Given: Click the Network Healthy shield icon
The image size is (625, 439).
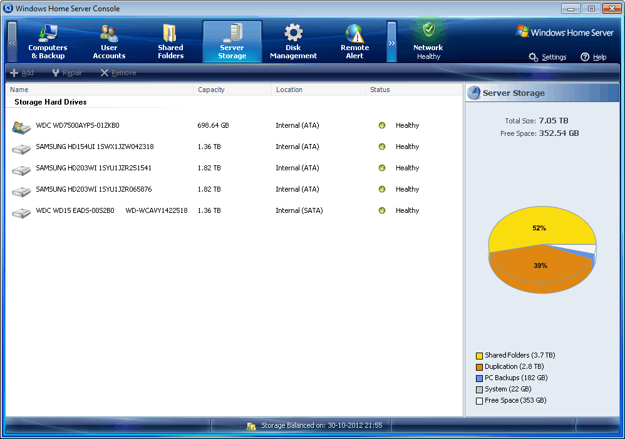Looking at the screenshot, I should (x=428, y=30).
